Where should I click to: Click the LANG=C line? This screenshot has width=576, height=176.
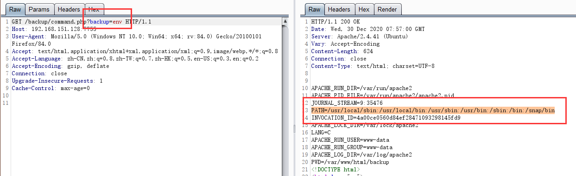[321, 133]
